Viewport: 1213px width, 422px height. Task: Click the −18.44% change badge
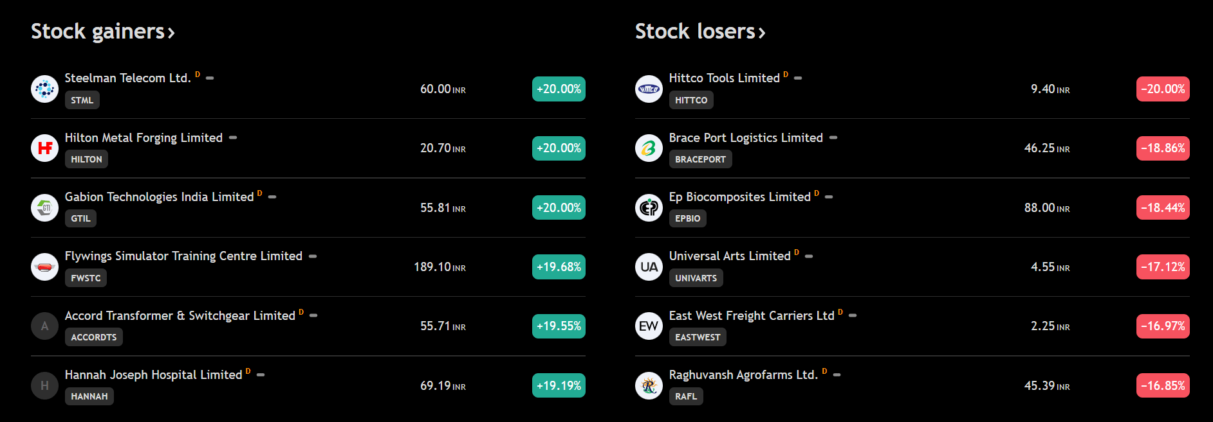click(x=1163, y=207)
